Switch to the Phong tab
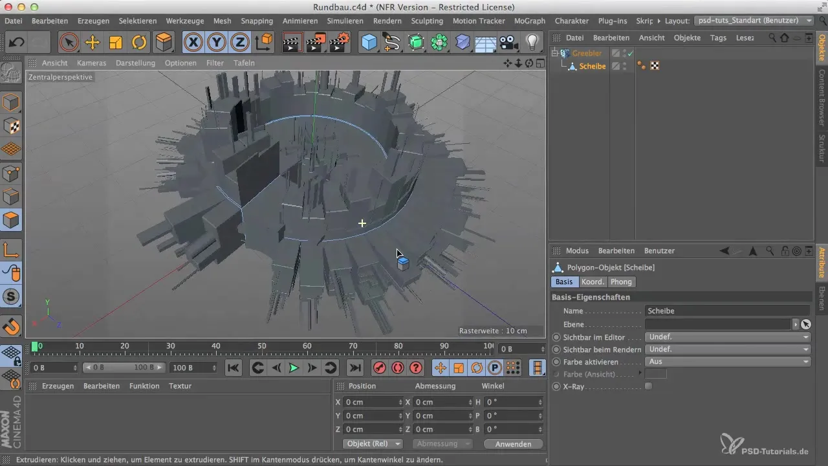The image size is (828, 466). coord(621,282)
